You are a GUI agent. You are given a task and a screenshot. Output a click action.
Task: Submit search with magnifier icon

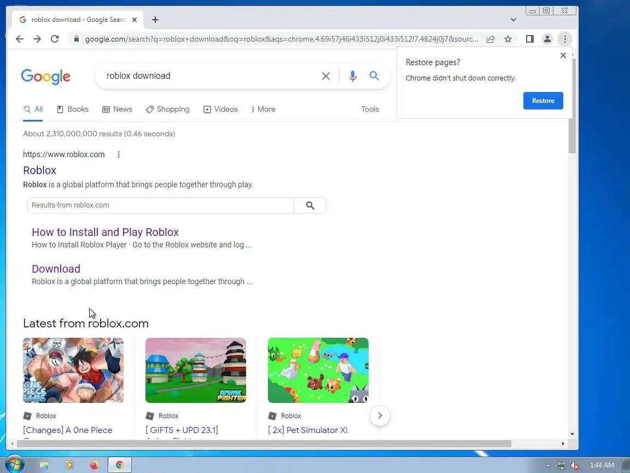coord(374,76)
